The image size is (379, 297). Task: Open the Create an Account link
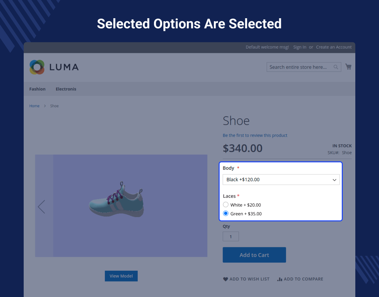[x=334, y=47]
